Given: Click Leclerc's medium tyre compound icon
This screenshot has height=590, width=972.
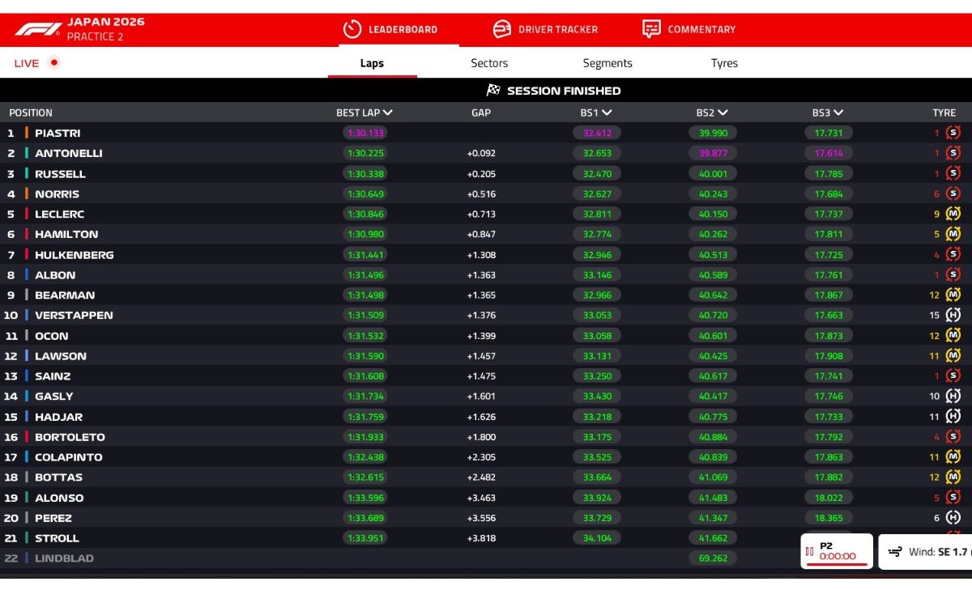Looking at the screenshot, I should [954, 214].
